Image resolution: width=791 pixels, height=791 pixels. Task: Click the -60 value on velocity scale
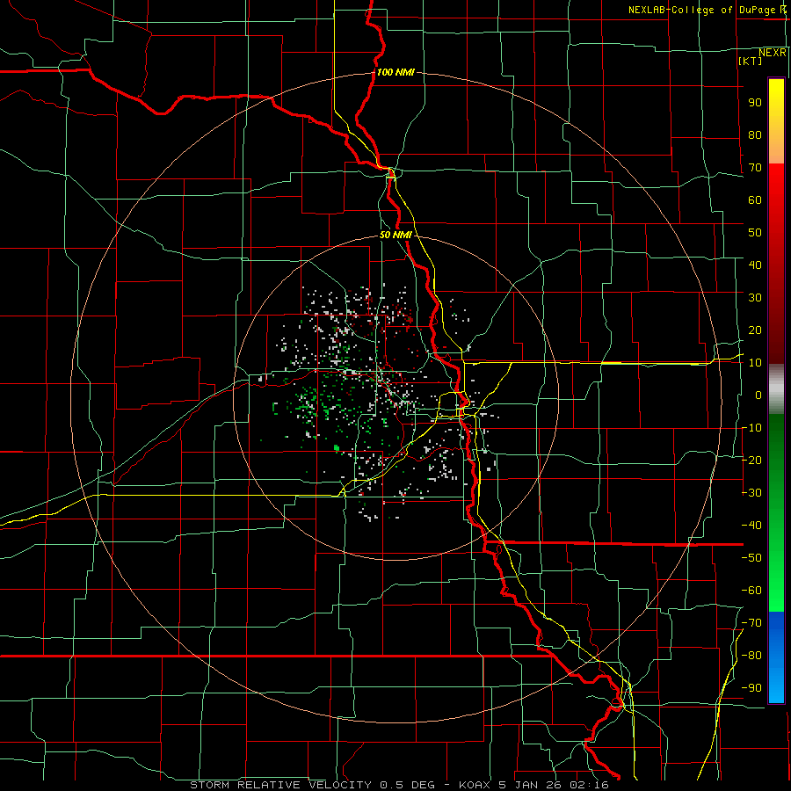coord(751,591)
